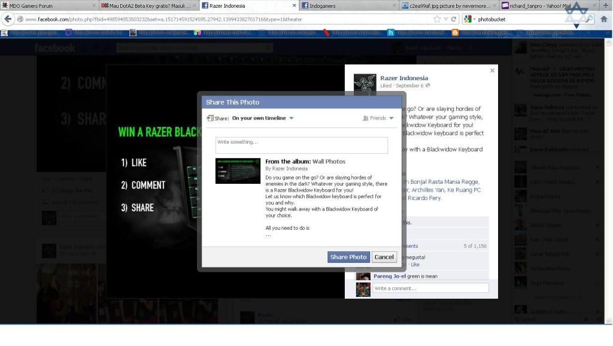The height and width of the screenshot is (346, 613).
Task: Open the URL history dropdown arrow
Action: pos(445,19)
